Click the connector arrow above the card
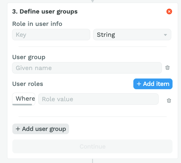This screenshot has width=181, height=163. pos(93,1)
